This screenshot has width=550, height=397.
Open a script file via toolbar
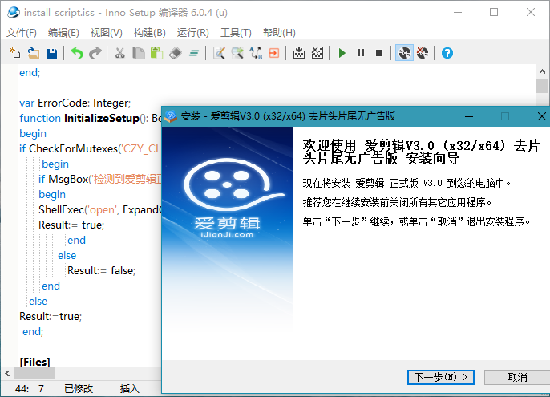click(33, 53)
